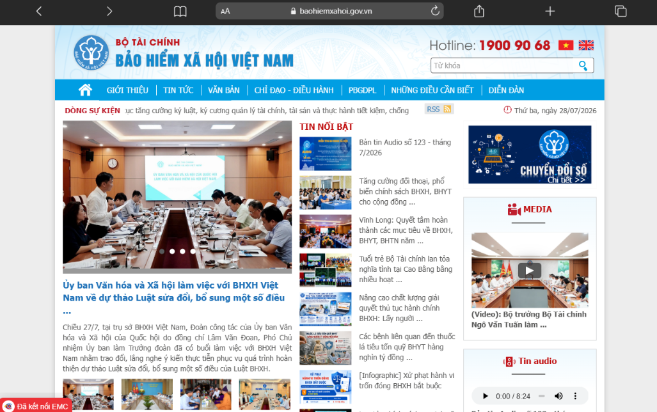657x412 pixels.
Task: Open the GIỚI THIỆU menu
Action: click(x=127, y=90)
